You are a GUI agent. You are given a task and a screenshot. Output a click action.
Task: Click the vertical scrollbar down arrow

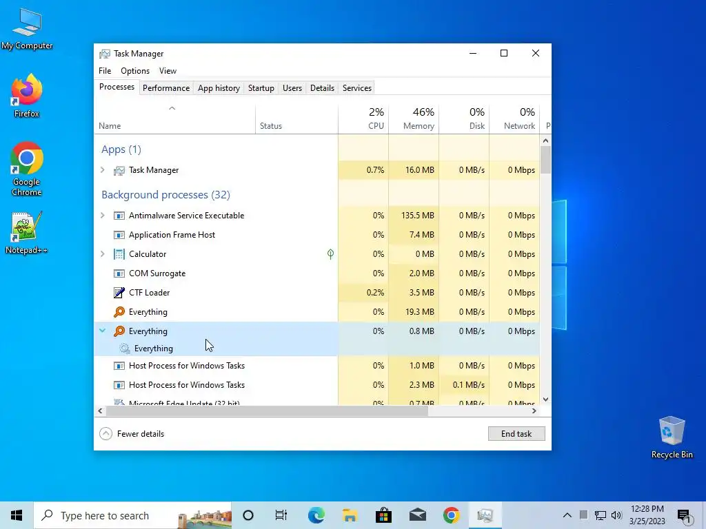[x=546, y=400]
